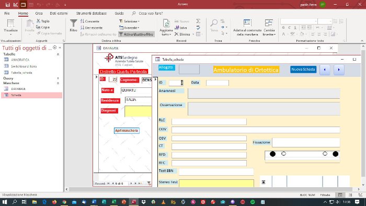Go to first record in DATABASE navigator
The width and height of the screenshot is (366, 206).
[108, 184]
